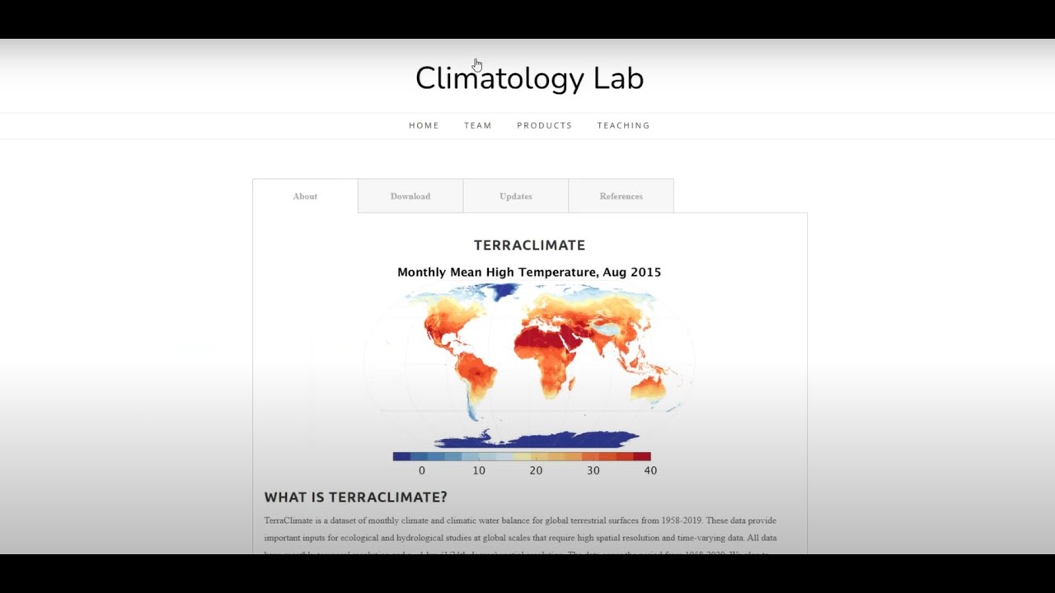Open the PRODUCTS menu item
Viewport: 1055px width, 593px height.
[x=545, y=125]
